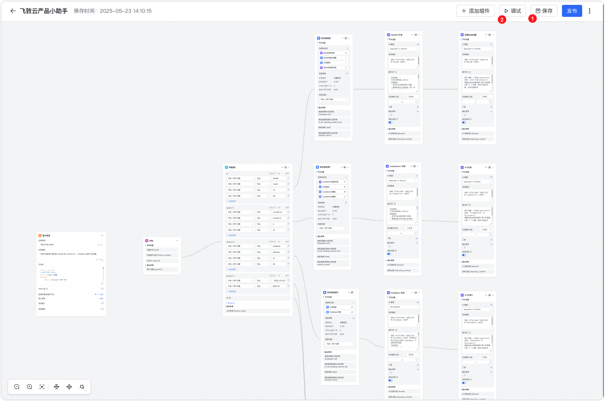Click the zoom out icon in canvas toolbar
Viewport: 605px width, 401px height.
(x=17, y=387)
